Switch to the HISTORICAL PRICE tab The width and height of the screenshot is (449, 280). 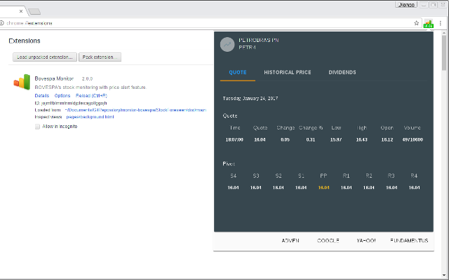click(288, 72)
